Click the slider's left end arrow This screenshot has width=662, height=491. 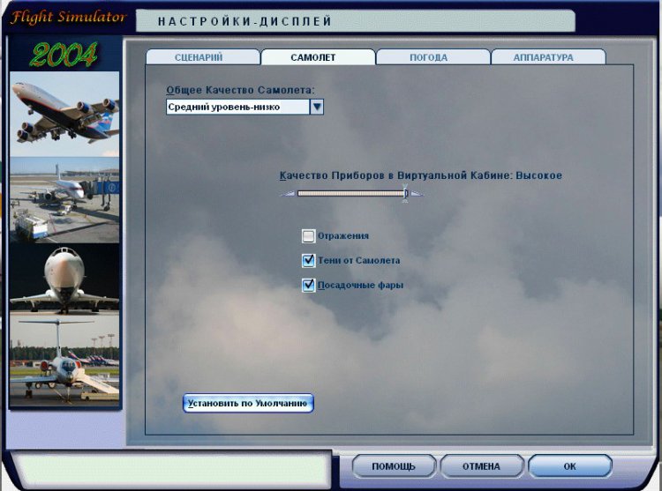[x=286, y=193]
